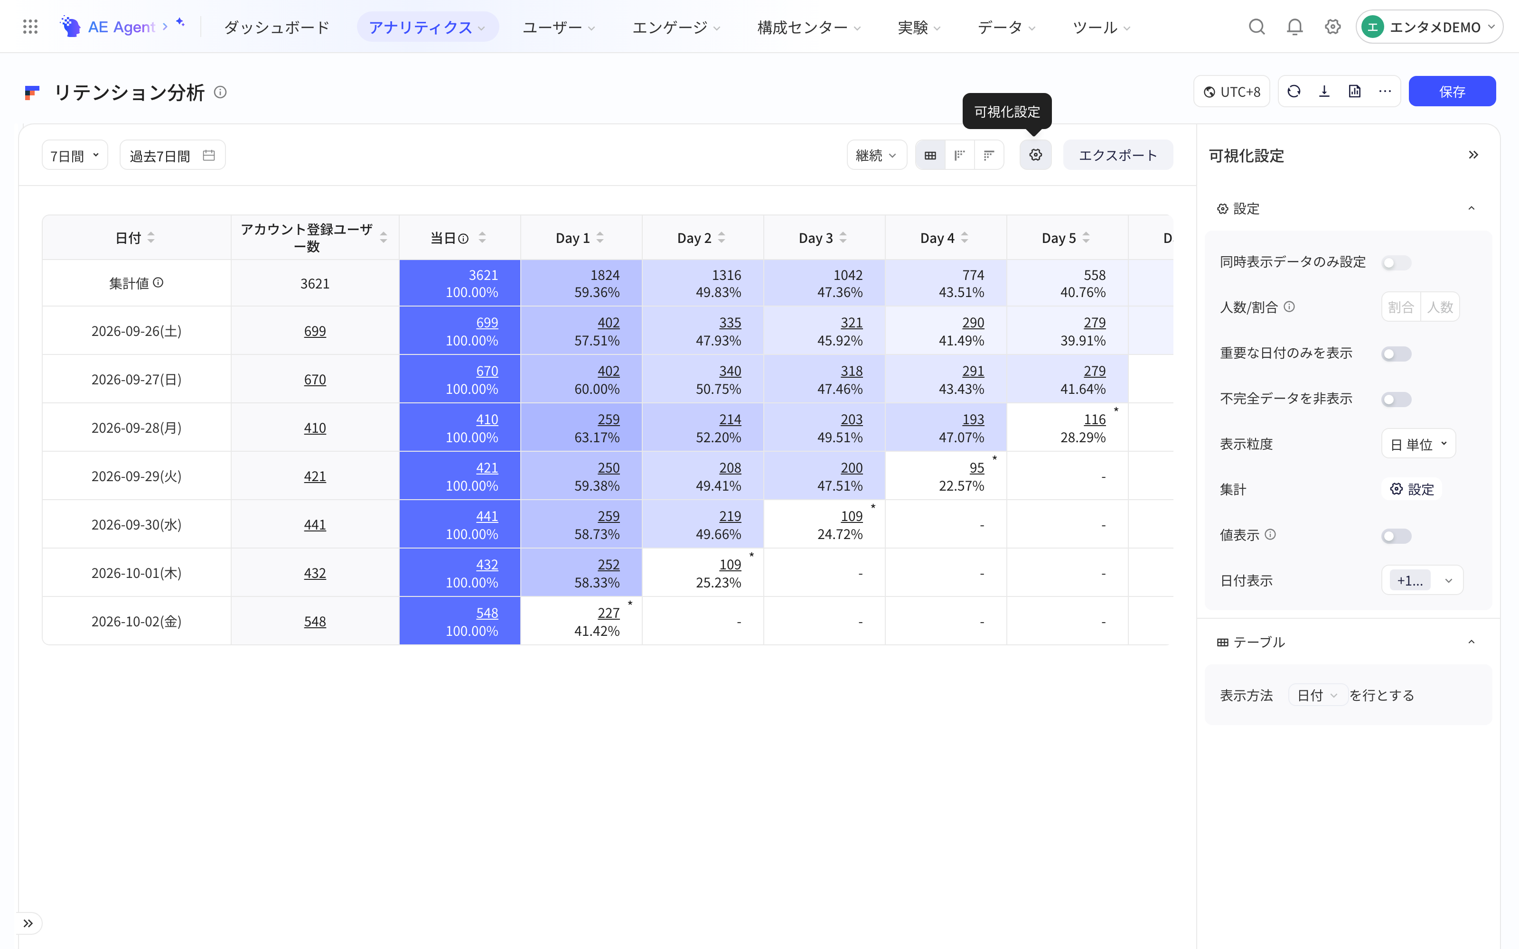The width and height of the screenshot is (1519, 949).
Task: Open the top bar settings gear
Action: click(1332, 27)
